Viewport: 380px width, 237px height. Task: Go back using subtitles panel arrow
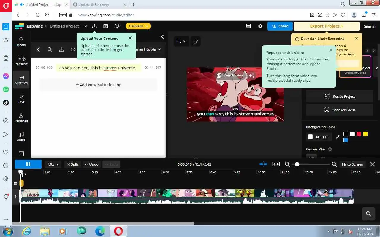tap(38, 49)
